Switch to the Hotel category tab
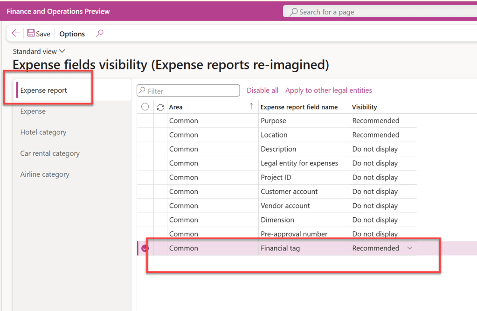 [x=43, y=132]
